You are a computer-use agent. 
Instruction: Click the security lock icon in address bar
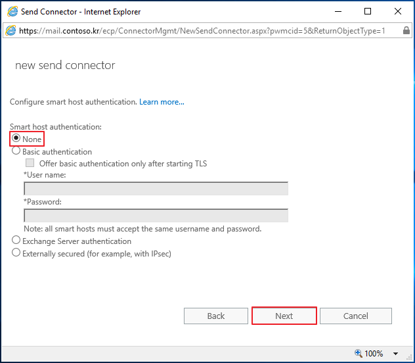(406, 30)
